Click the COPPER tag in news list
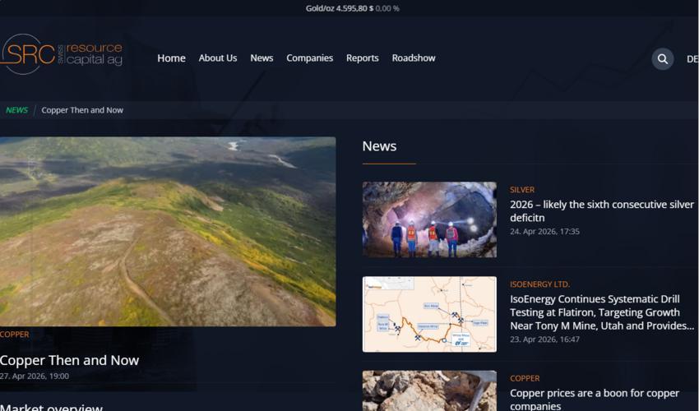 pyautogui.click(x=525, y=378)
